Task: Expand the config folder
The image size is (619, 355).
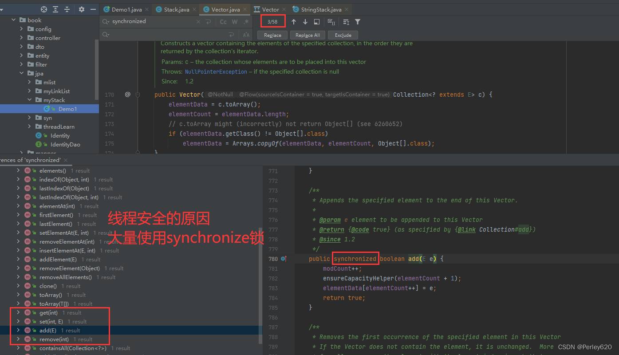Action: pos(21,29)
